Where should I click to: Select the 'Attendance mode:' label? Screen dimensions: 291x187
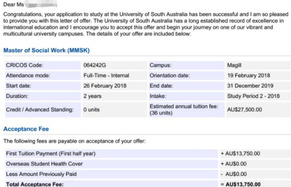28,76
